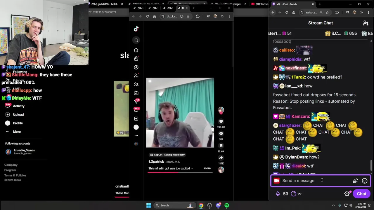
Task: Open Twitch chat community users icon
Action: point(366,23)
